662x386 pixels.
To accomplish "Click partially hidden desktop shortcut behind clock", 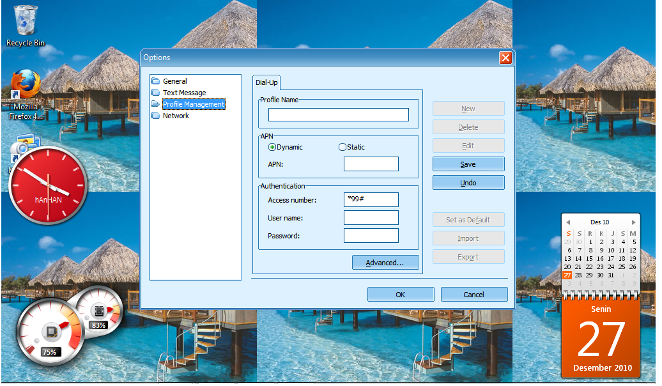I will pos(26,141).
